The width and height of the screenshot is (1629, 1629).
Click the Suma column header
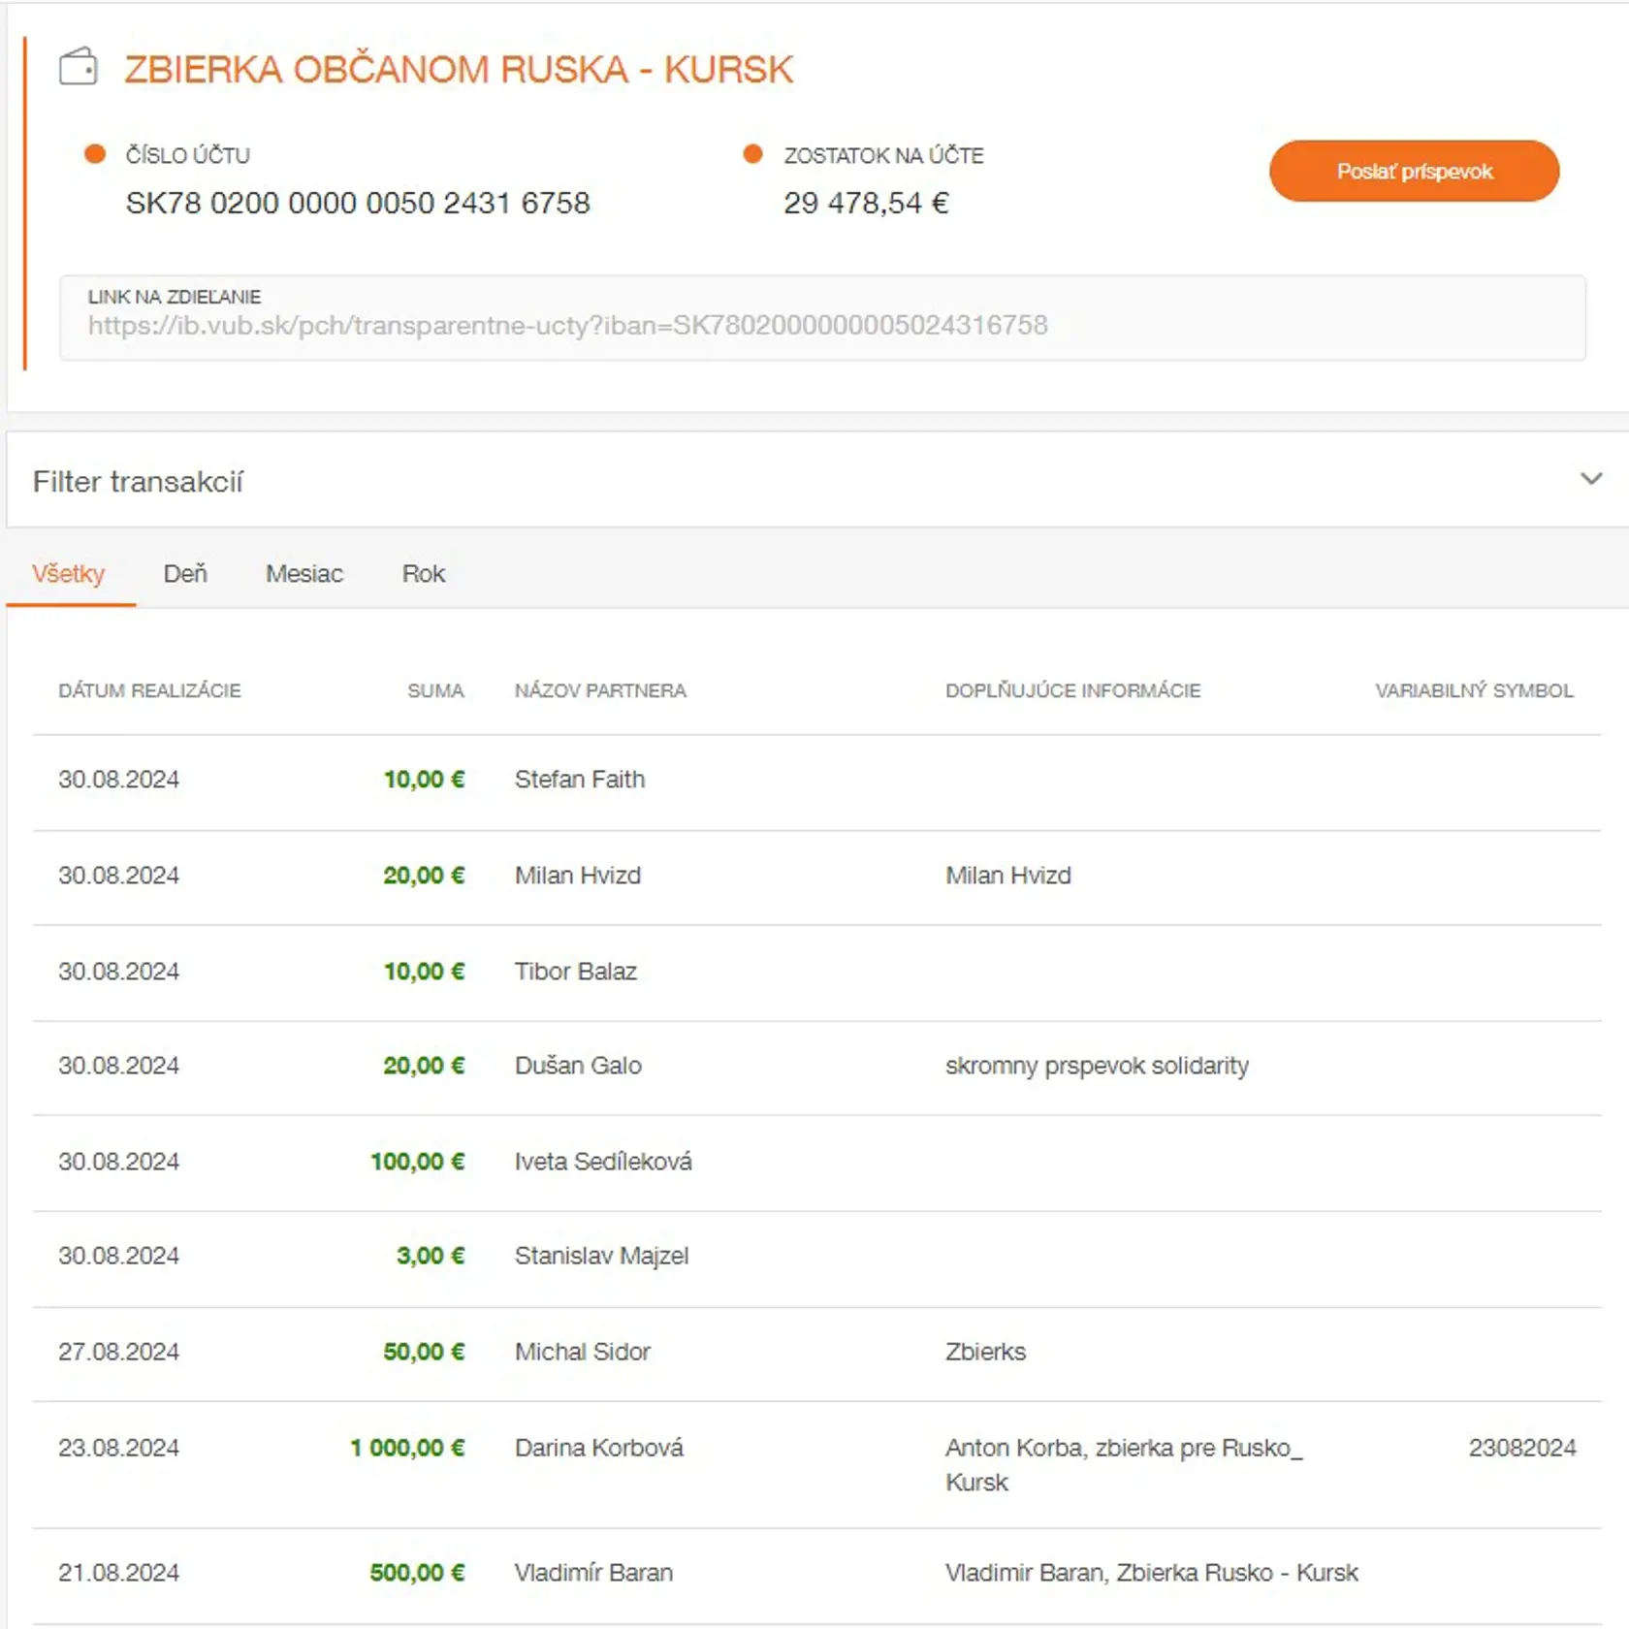(435, 691)
